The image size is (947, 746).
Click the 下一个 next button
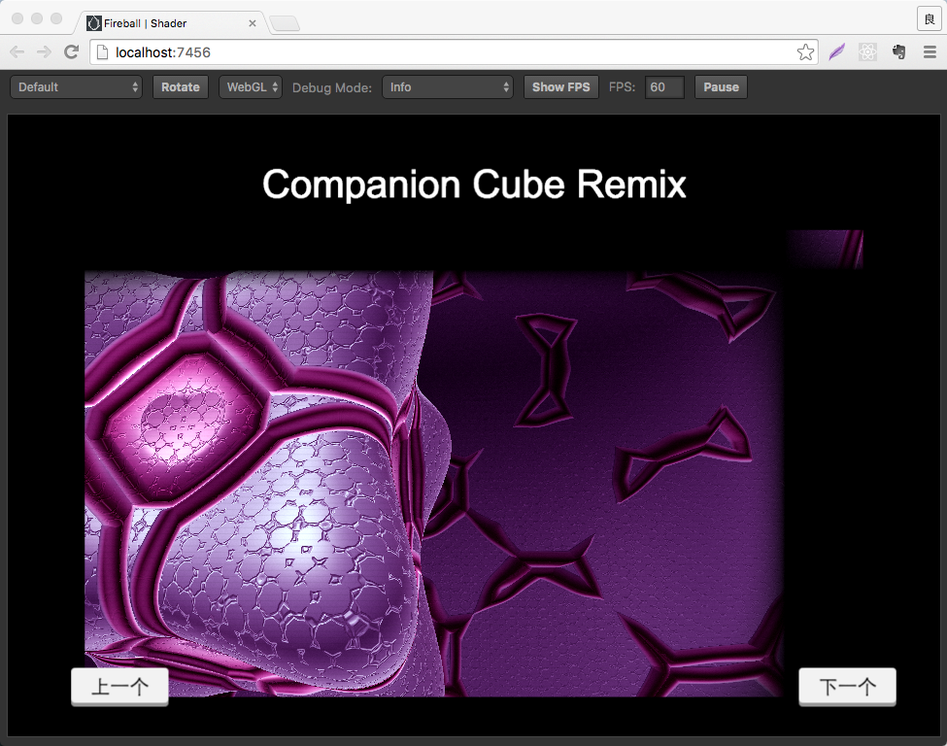click(847, 687)
